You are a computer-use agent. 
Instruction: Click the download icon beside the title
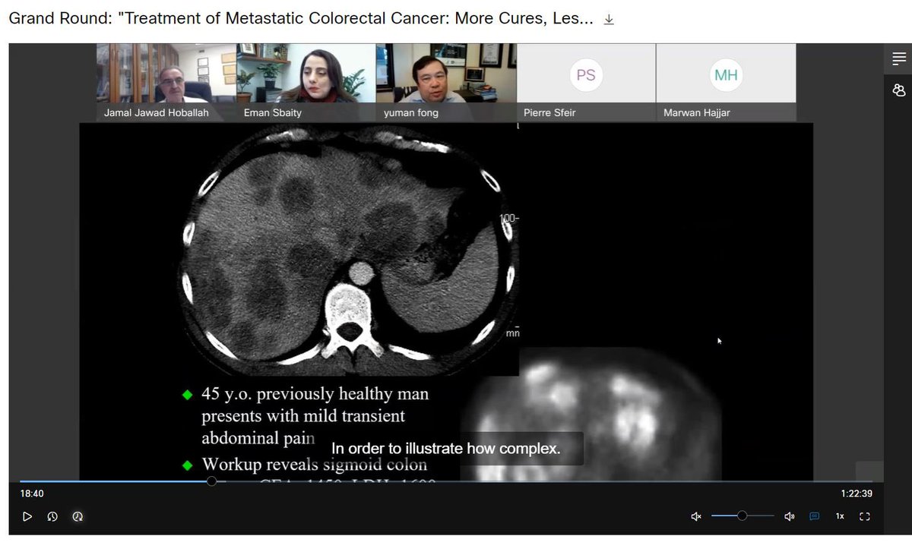609,18
